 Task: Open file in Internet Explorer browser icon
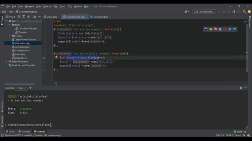tap(230, 29)
